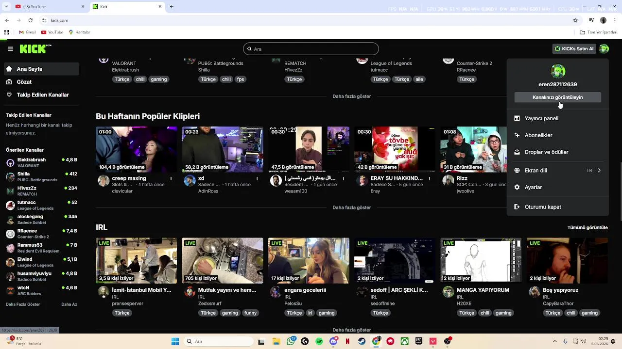The image size is (622, 349).
Task: Open wtcN recommended channel
Action: (41, 290)
